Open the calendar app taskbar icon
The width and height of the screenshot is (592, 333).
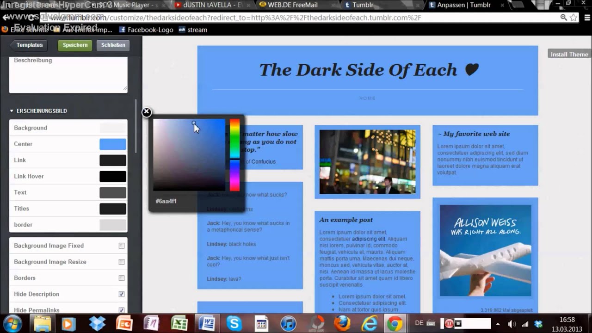tap(261, 324)
